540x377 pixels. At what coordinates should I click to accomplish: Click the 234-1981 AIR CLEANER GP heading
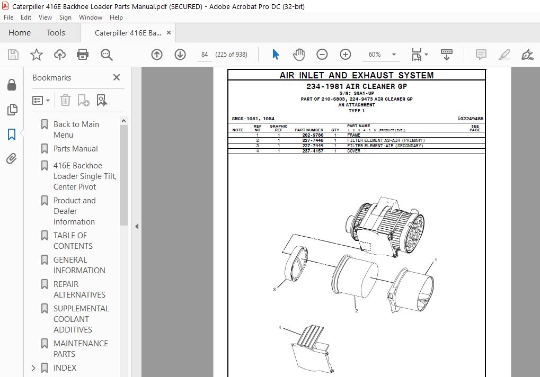357,86
